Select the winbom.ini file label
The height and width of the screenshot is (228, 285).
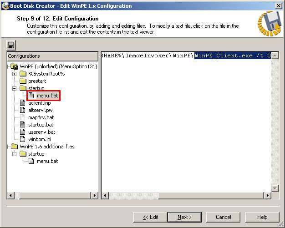[40, 139]
